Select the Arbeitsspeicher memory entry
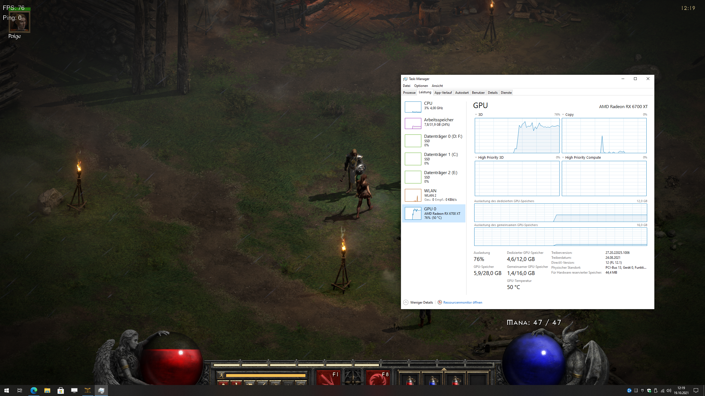Viewport: 705px width, 396px height. 438,122
